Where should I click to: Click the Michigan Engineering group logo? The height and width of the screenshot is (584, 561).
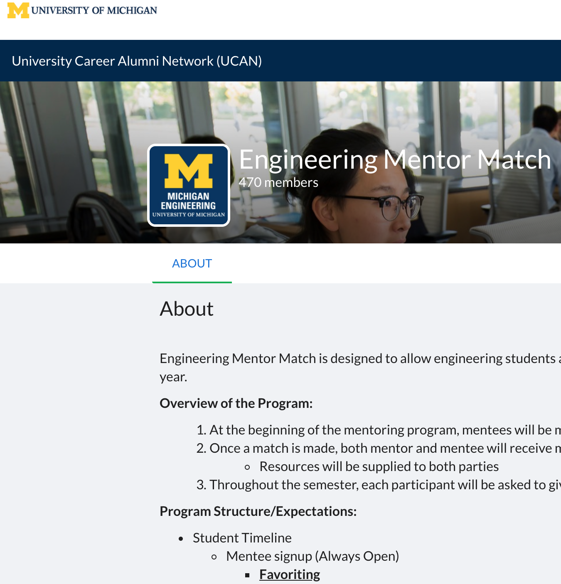click(x=189, y=185)
